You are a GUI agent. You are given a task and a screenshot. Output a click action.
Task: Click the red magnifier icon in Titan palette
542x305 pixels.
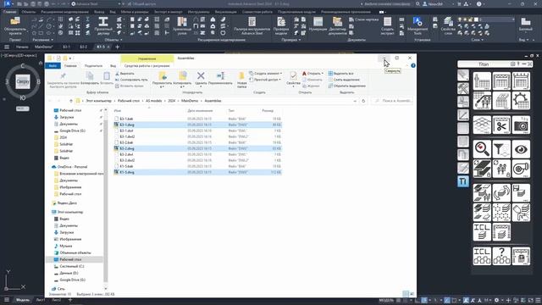click(482, 149)
